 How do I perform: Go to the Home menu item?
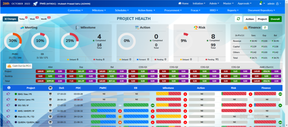(183, 4)
